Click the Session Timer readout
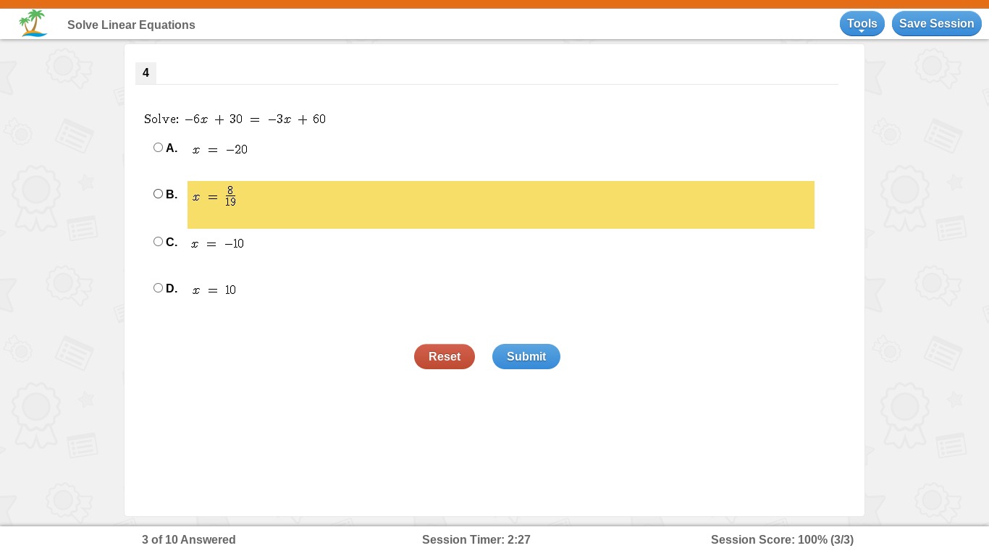Image resolution: width=989 pixels, height=556 pixels. click(x=476, y=540)
